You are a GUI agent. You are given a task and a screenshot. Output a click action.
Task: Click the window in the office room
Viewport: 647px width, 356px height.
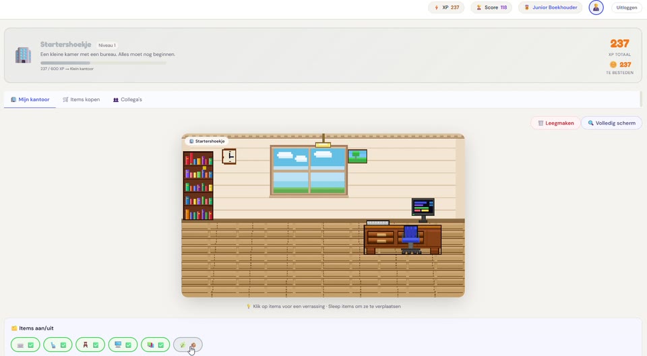tap(309, 171)
